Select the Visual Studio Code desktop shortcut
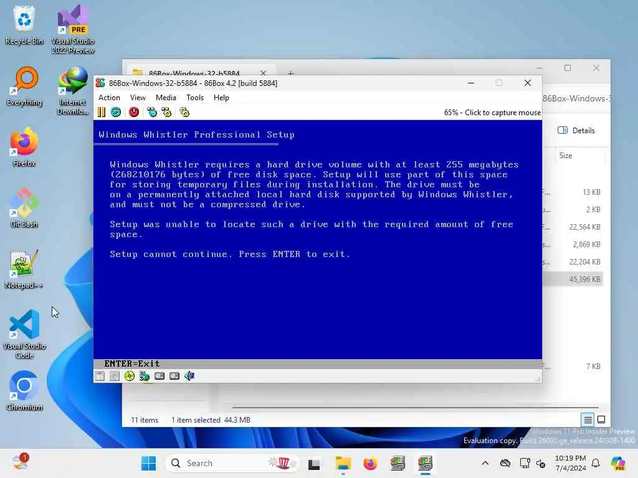This screenshot has height=478, width=638. pos(24,334)
